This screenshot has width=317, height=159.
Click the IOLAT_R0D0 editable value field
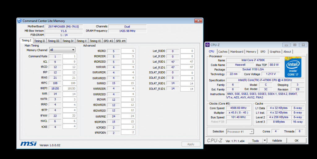(x=187, y=73)
